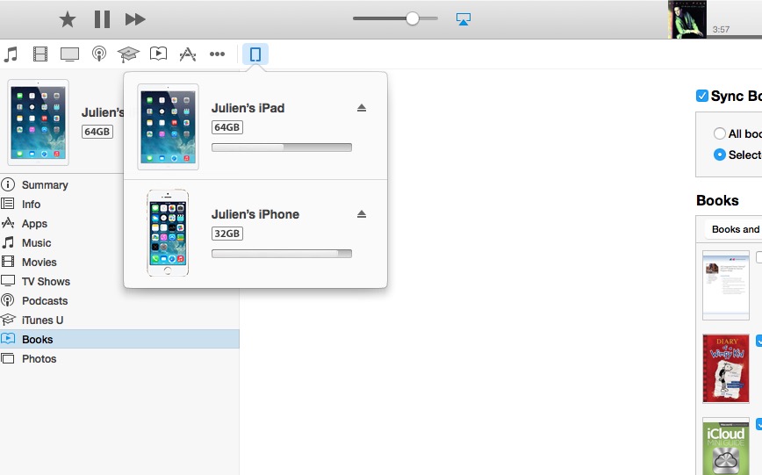
Task: Toggle checkbox beside iCloud Mini Guide
Action: pos(759,424)
